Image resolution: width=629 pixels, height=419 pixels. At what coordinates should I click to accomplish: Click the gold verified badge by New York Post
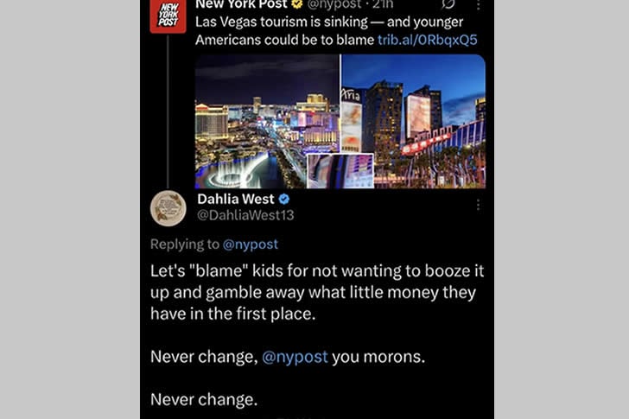click(297, 4)
